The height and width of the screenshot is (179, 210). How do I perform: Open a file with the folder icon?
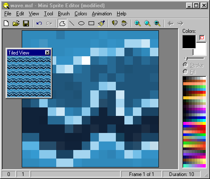click(x=16, y=23)
